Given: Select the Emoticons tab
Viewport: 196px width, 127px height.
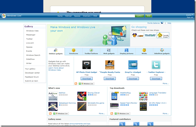Looking at the screenshot, I should pos(74,51).
